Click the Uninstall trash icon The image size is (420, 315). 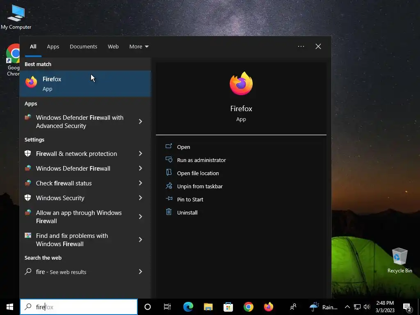(x=169, y=212)
